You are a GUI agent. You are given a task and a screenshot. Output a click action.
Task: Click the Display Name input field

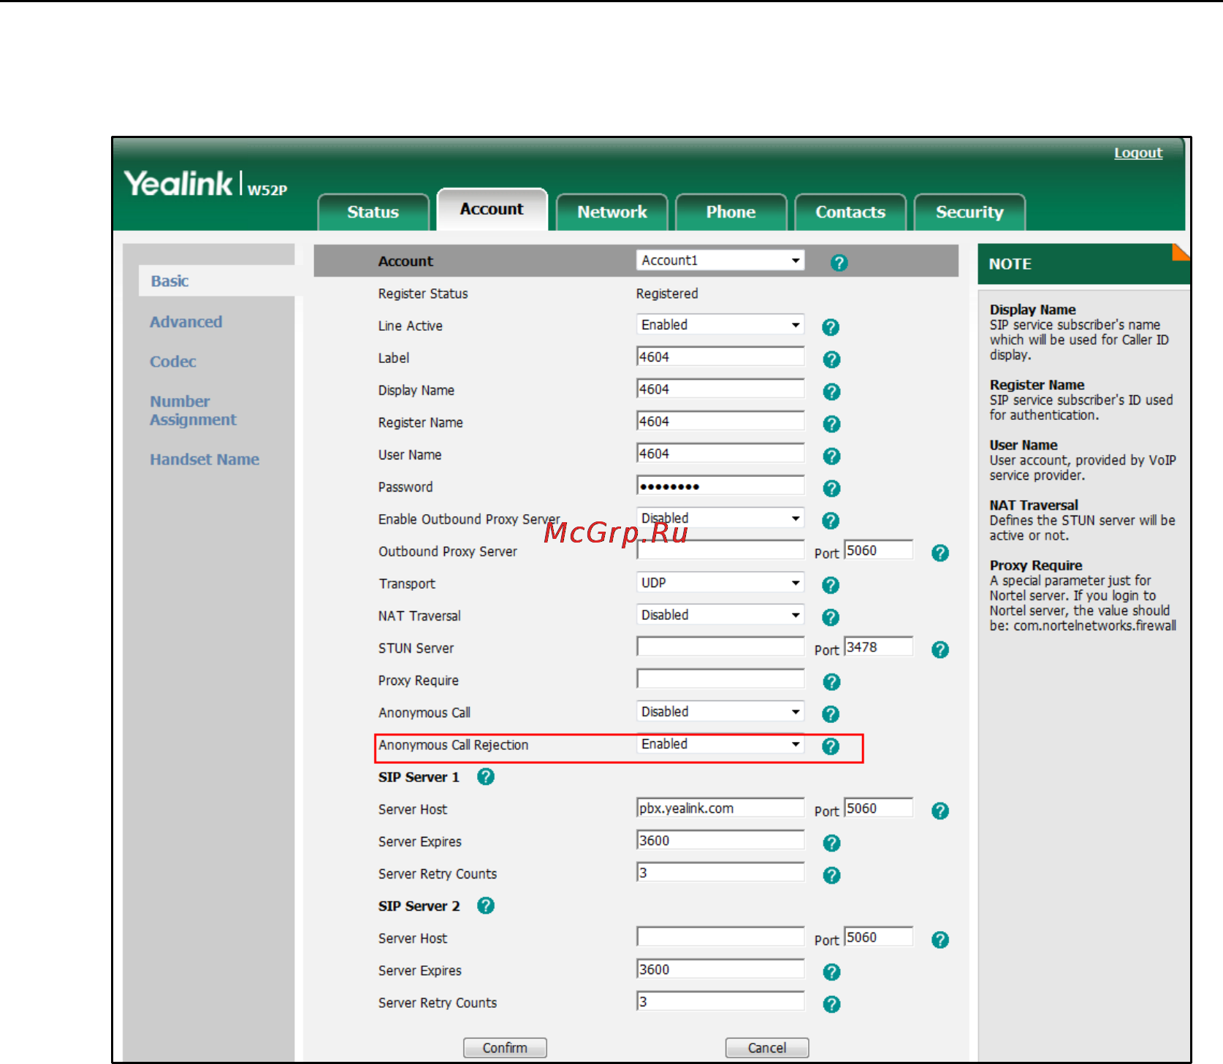click(x=720, y=389)
